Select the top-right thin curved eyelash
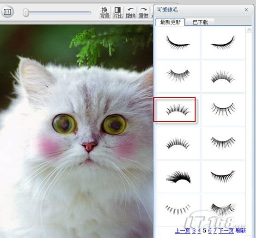The width and height of the screenshot is (256, 238). click(x=223, y=43)
